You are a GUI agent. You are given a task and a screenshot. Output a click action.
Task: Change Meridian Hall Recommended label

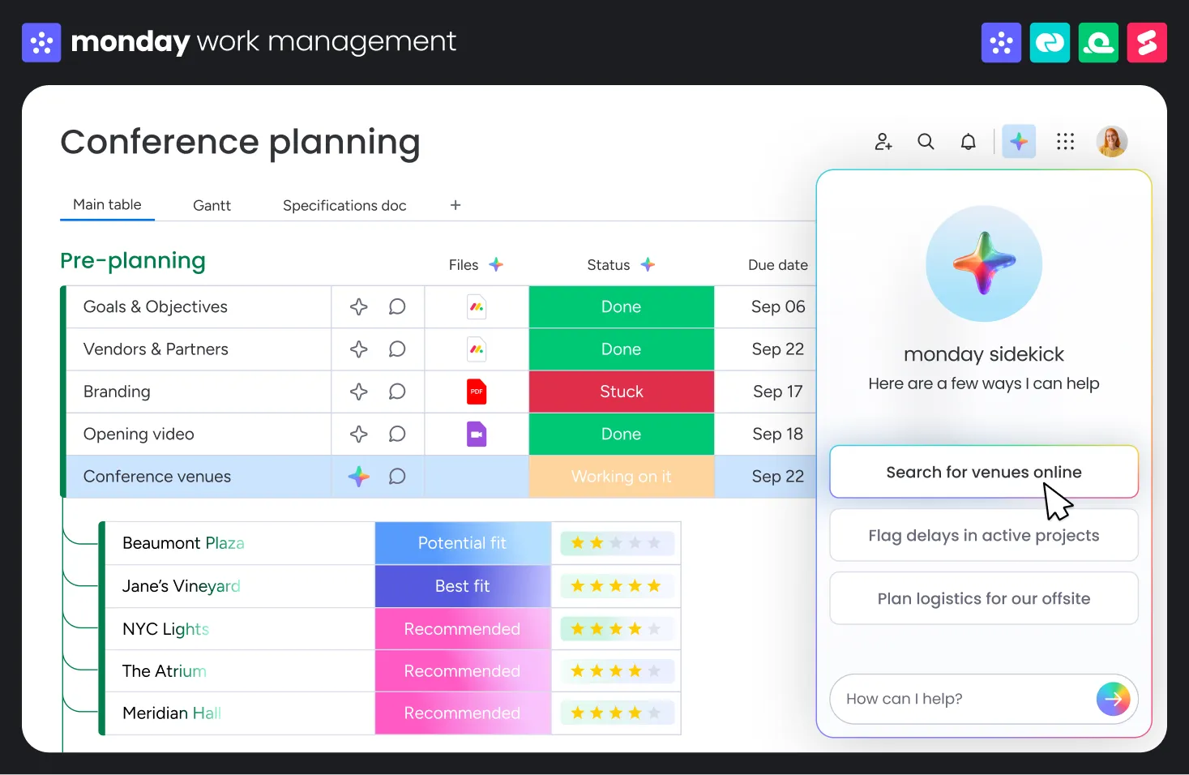click(x=463, y=713)
